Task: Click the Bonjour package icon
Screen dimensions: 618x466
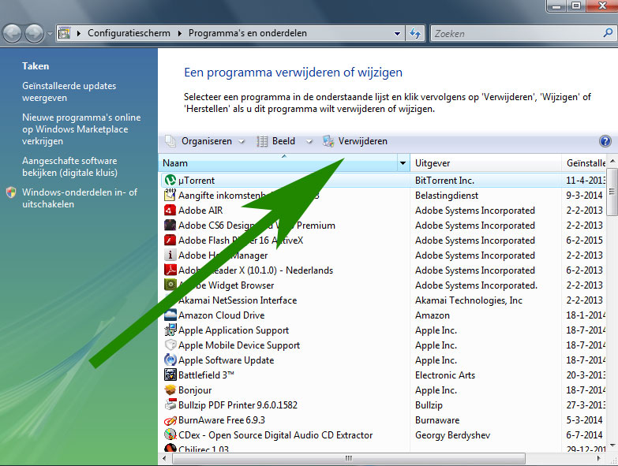Action: click(x=170, y=390)
